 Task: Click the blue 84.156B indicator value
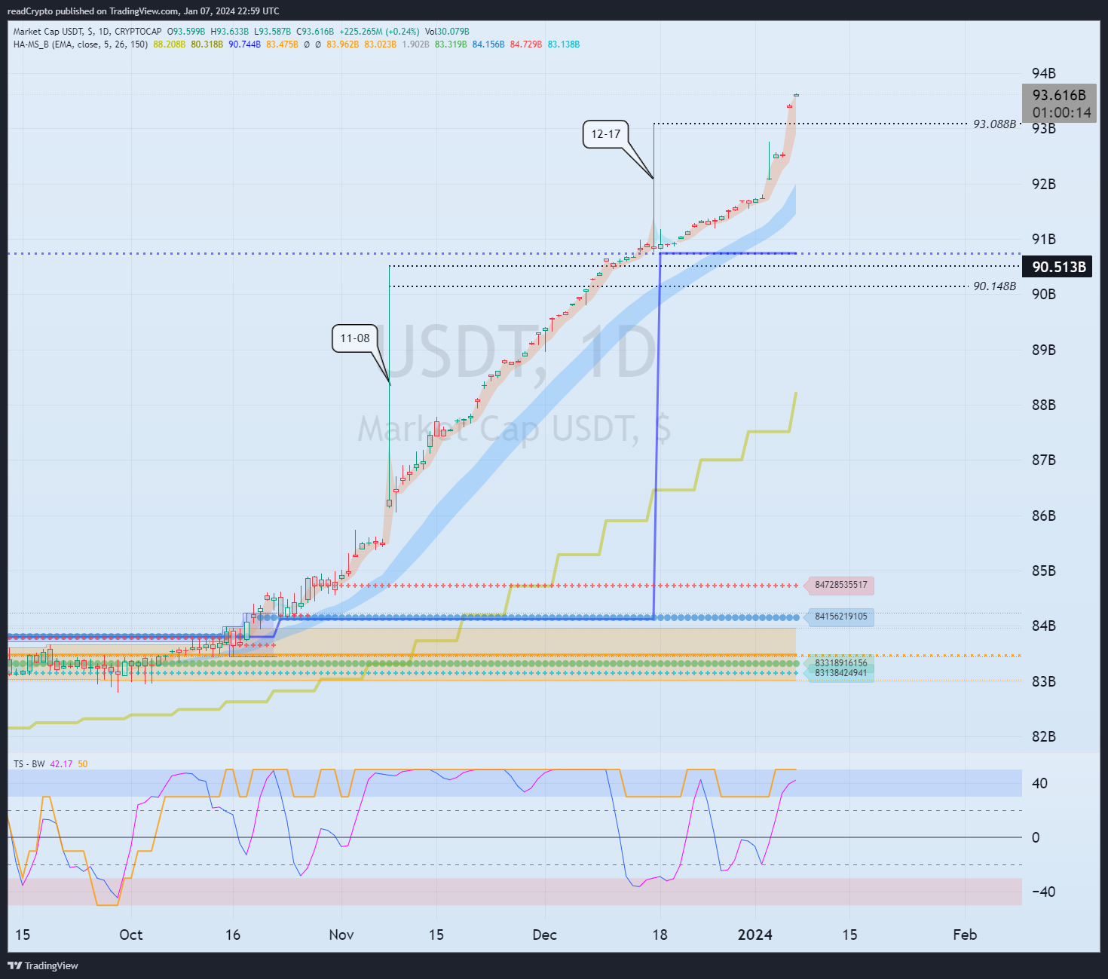(488, 44)
